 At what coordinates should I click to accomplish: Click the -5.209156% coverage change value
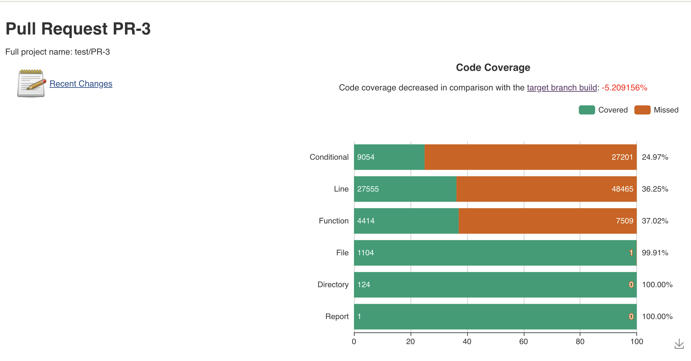tap(624, 87)
